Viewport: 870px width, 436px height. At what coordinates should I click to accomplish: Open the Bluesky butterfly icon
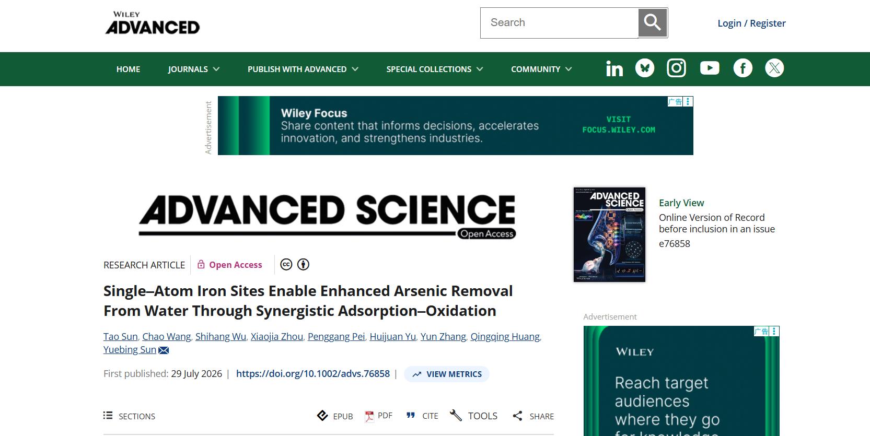point(645,68)
